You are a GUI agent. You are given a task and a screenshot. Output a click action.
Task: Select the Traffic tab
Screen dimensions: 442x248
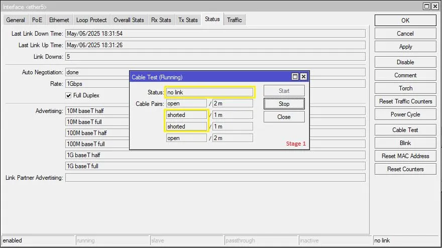pos(235,20)
